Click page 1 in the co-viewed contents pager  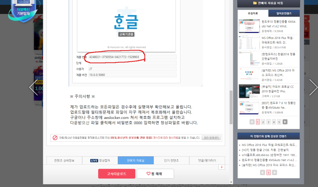click(x=268, y=172)
